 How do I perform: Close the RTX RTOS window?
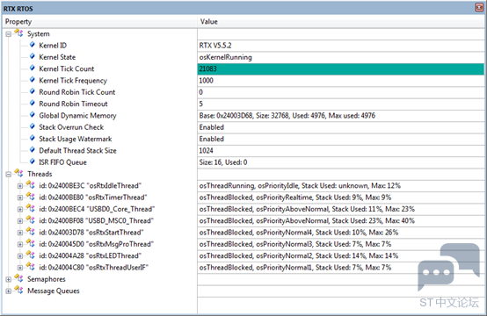[x=480, y=7]
